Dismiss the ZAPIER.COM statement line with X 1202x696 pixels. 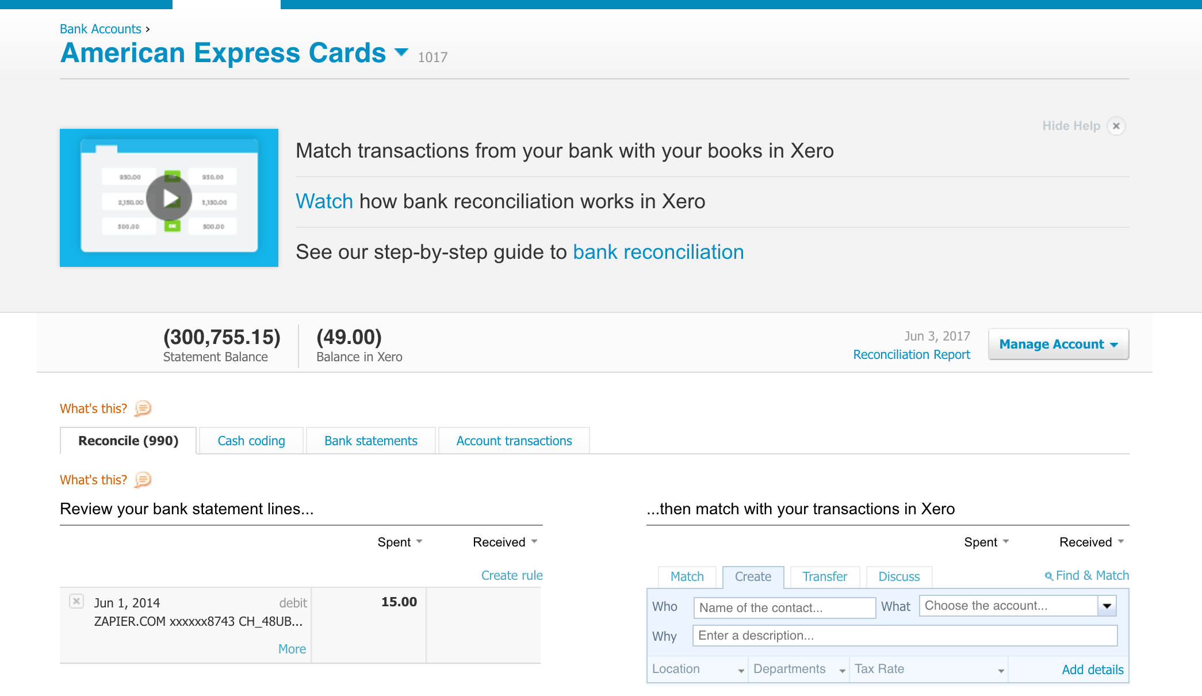pos(76,601)
